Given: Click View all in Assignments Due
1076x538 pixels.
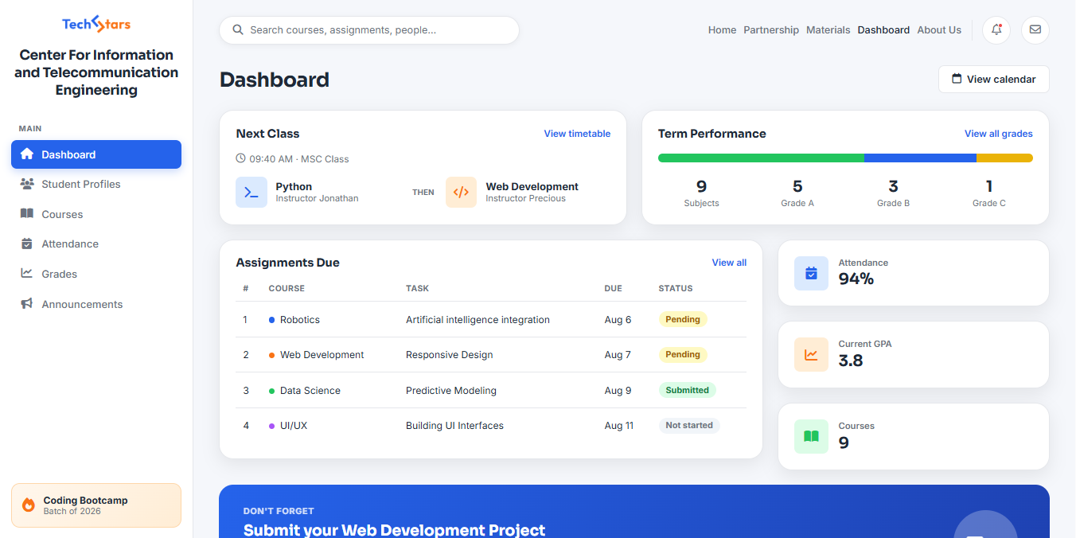Looking at the screenshot, I should coord(729,263).
